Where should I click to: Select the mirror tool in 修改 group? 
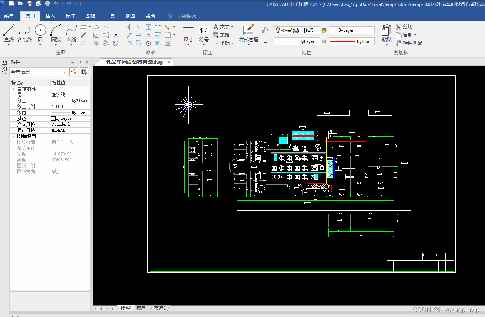point(148,35)
